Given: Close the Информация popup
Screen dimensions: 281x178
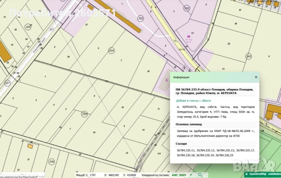Looking at the screenshot, I should [x=256, y=77].
